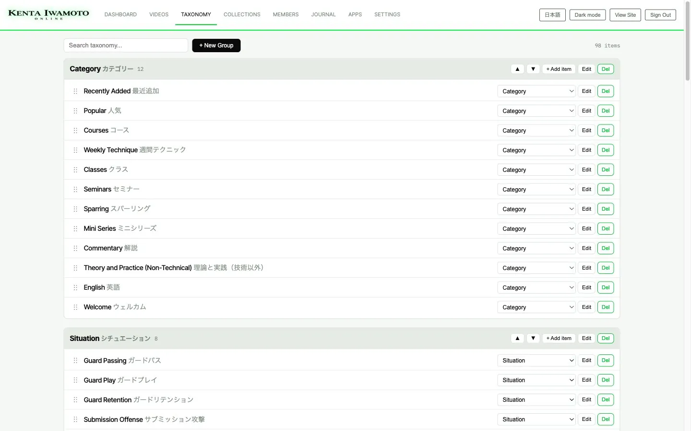Delete the Situation group
This screenshot has width=691, height=431.
pos(606,338)
